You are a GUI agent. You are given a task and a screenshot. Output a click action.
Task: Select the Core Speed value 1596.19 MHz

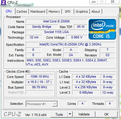[x=39, y=76]
